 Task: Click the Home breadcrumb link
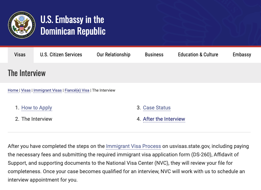coord(13,90)
